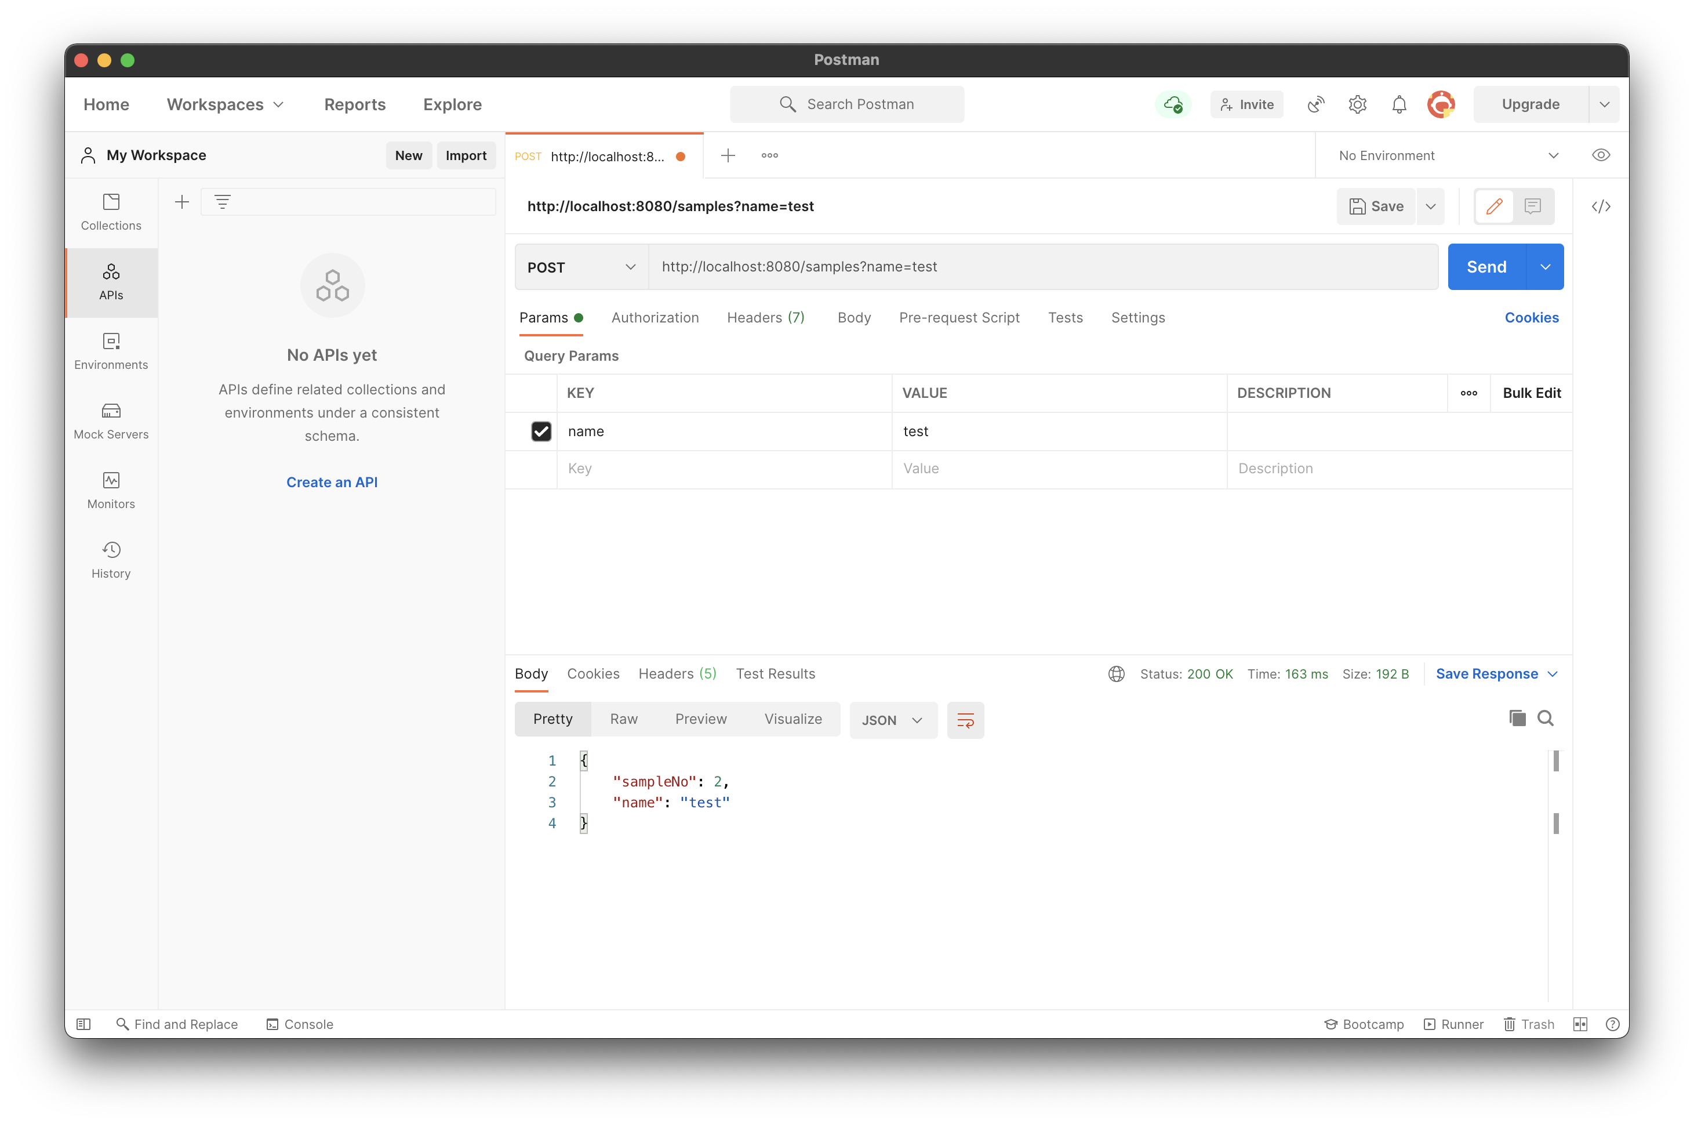Open the Monitors sidebar section
1694x1124 pixels.
click(111, 490)
